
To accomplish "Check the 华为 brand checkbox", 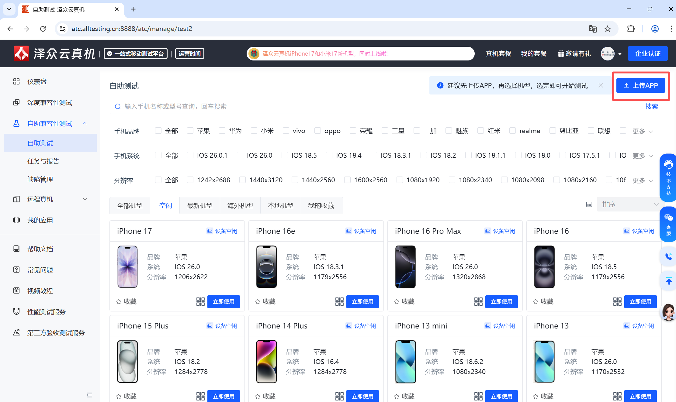I will point(222,131).
